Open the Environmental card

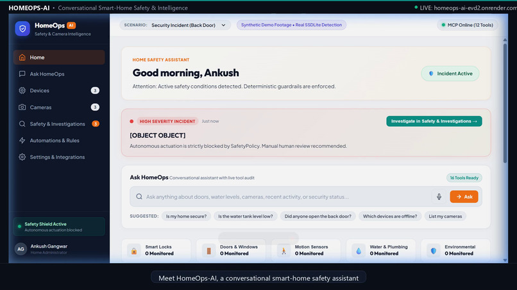coord(455,250)
